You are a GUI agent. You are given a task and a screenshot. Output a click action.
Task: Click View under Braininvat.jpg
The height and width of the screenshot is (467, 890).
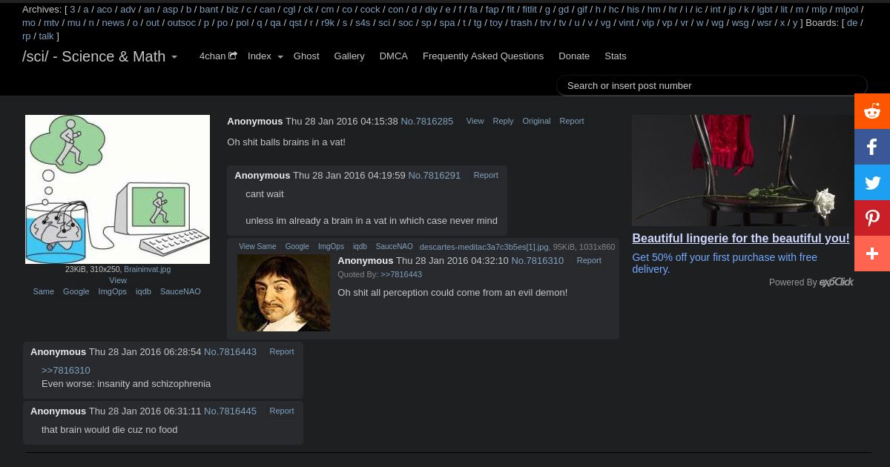coord(118,280)
